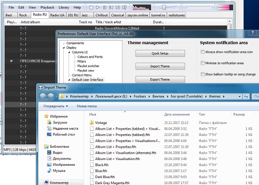The height and width of the screenshot is (185, 259).
Task: Adjust the volume slider in toolbar
Action: [x=165, y=7]
